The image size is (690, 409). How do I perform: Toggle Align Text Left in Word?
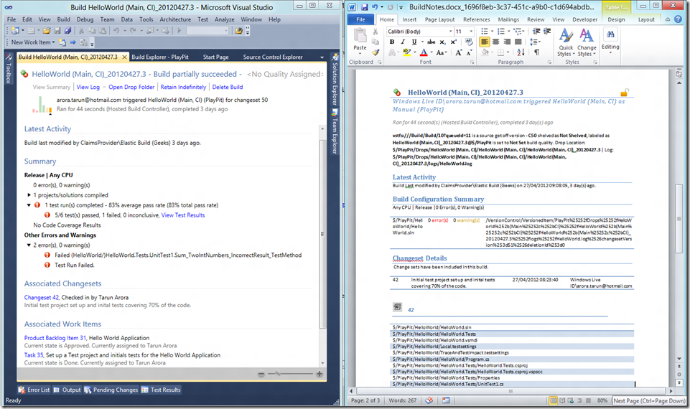485,42
